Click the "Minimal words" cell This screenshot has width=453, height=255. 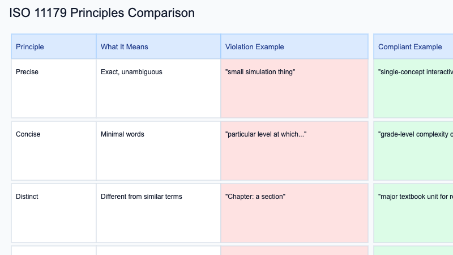click(159, 151)
